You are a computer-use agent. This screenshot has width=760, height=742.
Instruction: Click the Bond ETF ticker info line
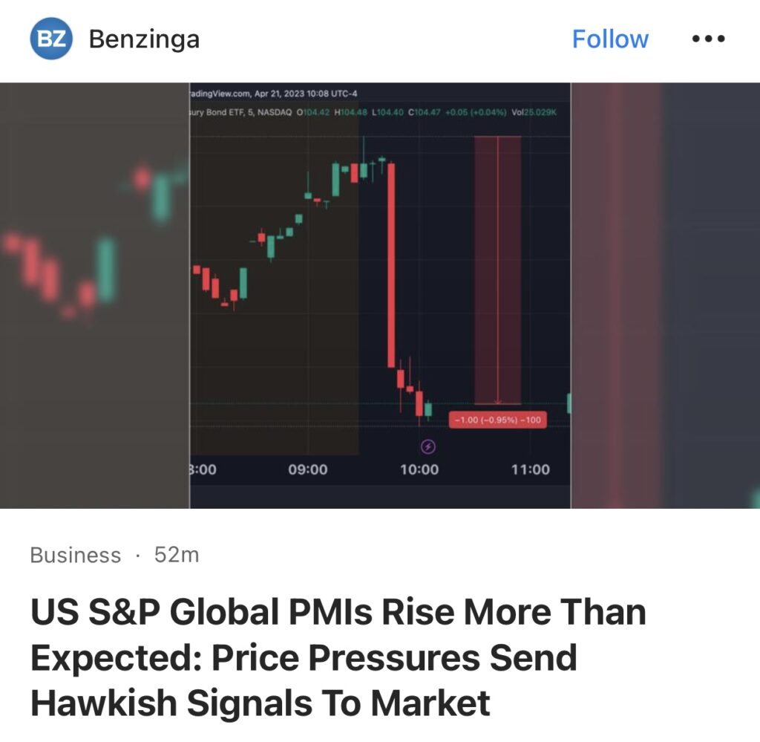pos(373,112)
